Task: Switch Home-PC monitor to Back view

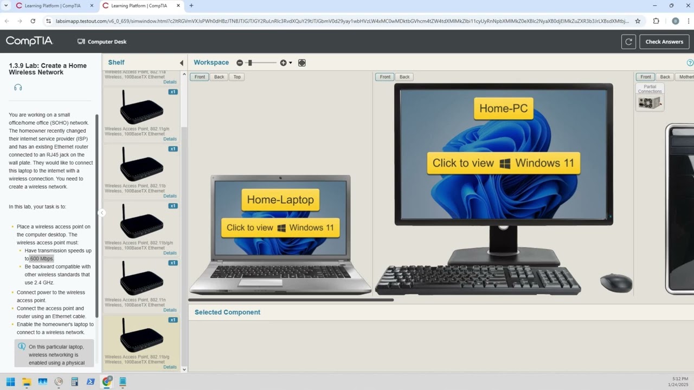Action: point(404,77)
